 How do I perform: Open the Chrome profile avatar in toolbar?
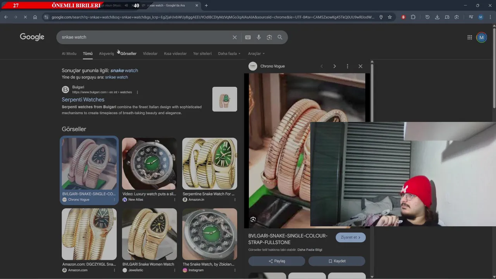pos(480,17)
